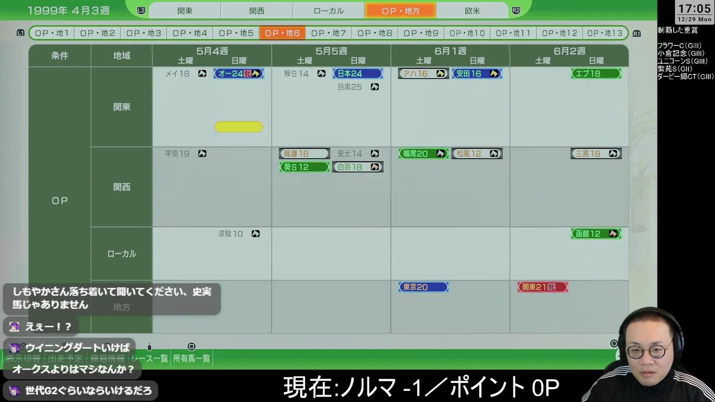Select the highlighted OP・地6 sub-tab

click(282, 33)
